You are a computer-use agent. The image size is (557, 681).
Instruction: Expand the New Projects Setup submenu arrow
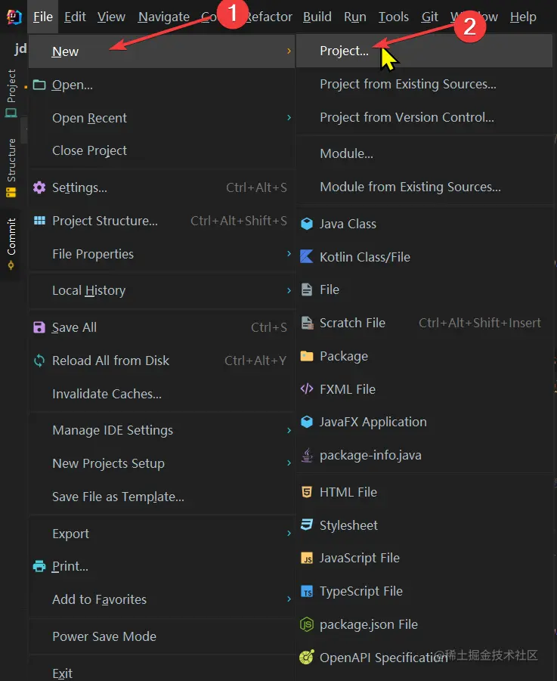pyautogui.click(x=289, y=463)
